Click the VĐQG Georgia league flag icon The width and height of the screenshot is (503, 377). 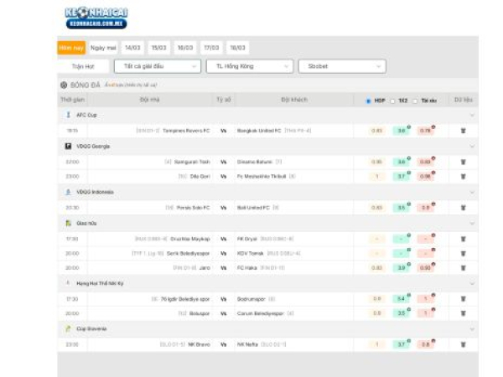(68, 146)
